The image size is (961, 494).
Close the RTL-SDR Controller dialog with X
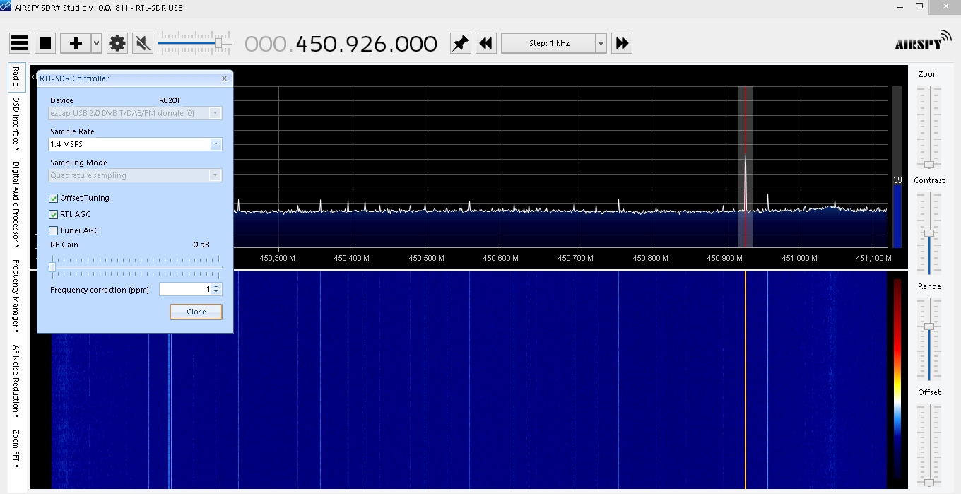coord(225,78)
